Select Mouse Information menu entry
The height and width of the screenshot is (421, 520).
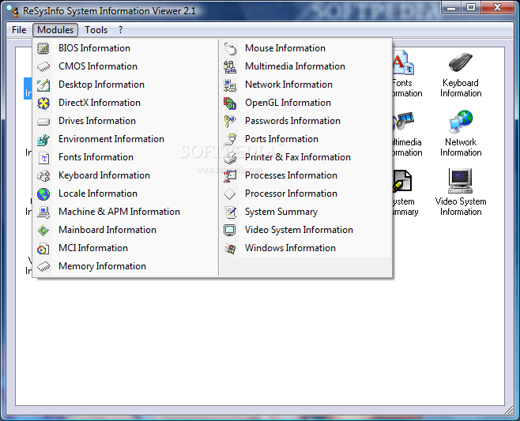tap(305, 48)
